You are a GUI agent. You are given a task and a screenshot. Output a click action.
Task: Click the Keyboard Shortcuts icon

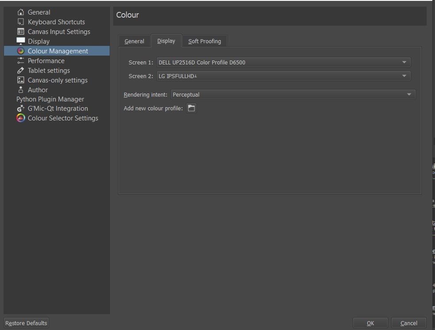[20, 22]
